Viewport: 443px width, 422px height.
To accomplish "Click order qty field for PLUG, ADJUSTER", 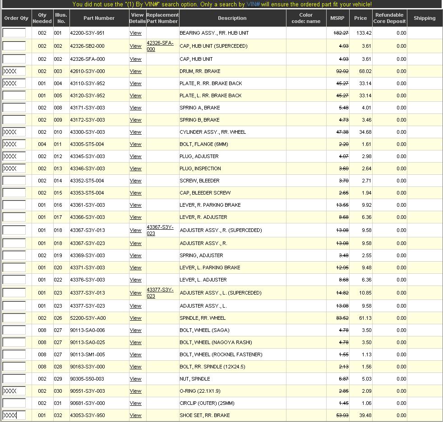I will coord(14,156).
